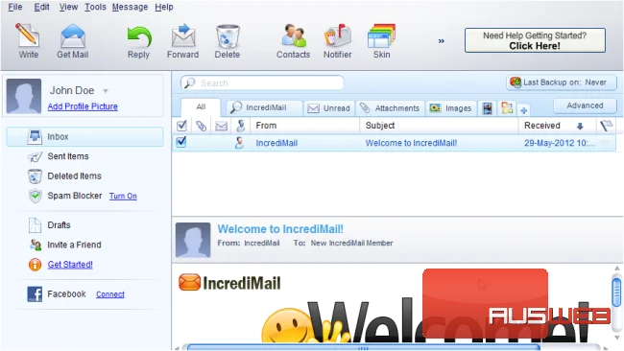The height and width of the screenshot is (351, 624).
Task: Select the Inbox folder
Action: [x=84, y=137]
